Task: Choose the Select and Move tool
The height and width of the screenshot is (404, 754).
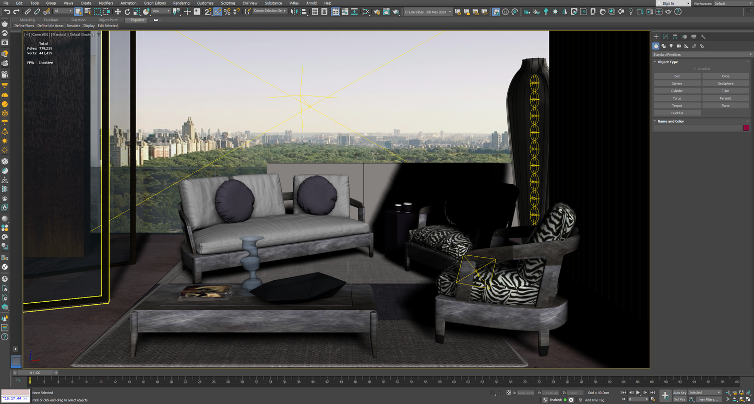Action: 118,11
